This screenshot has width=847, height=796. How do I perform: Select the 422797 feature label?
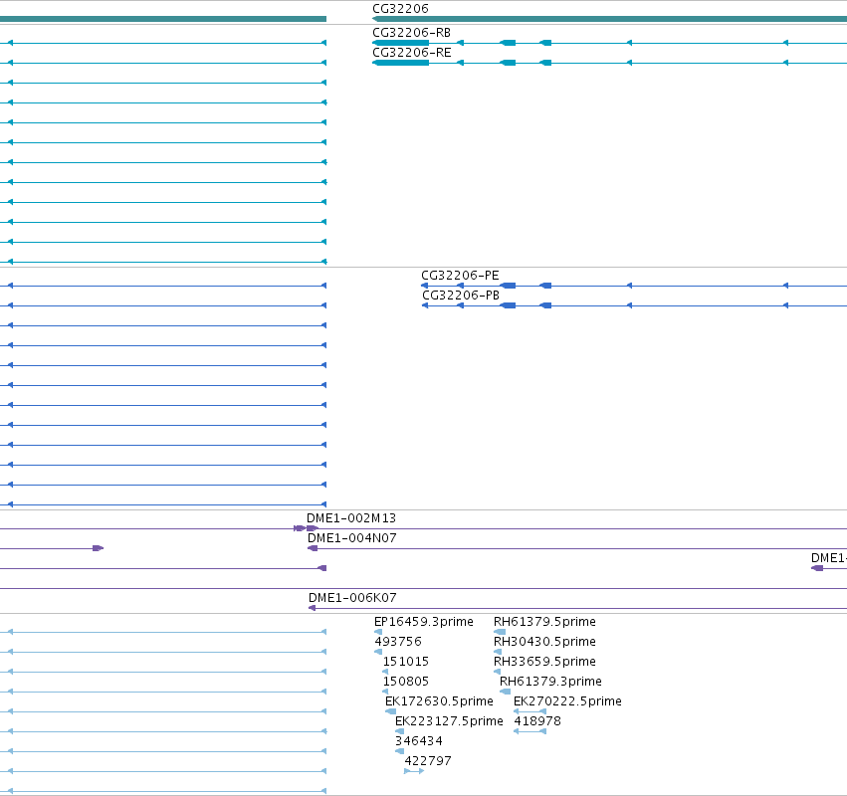(428, 761)
